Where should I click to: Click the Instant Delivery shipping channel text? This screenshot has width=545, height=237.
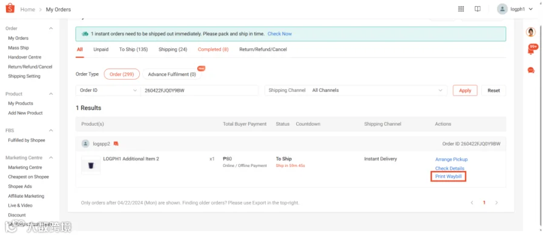click(x=380, y=158)
